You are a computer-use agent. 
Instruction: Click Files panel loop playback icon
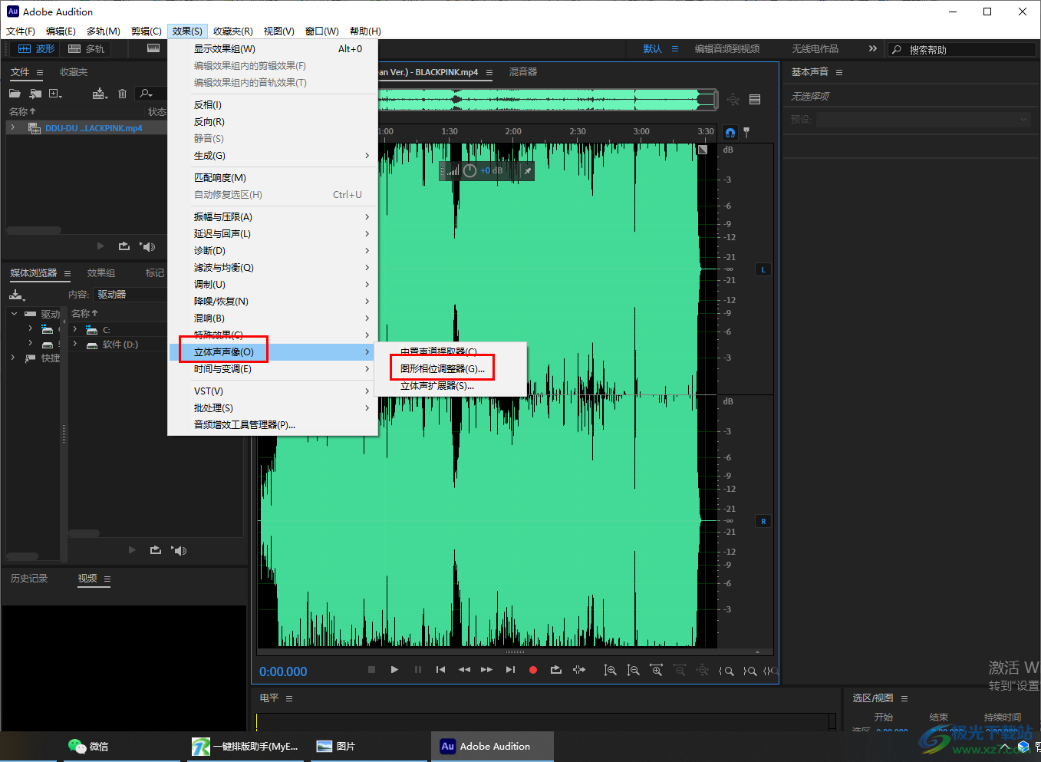(124, 246)
